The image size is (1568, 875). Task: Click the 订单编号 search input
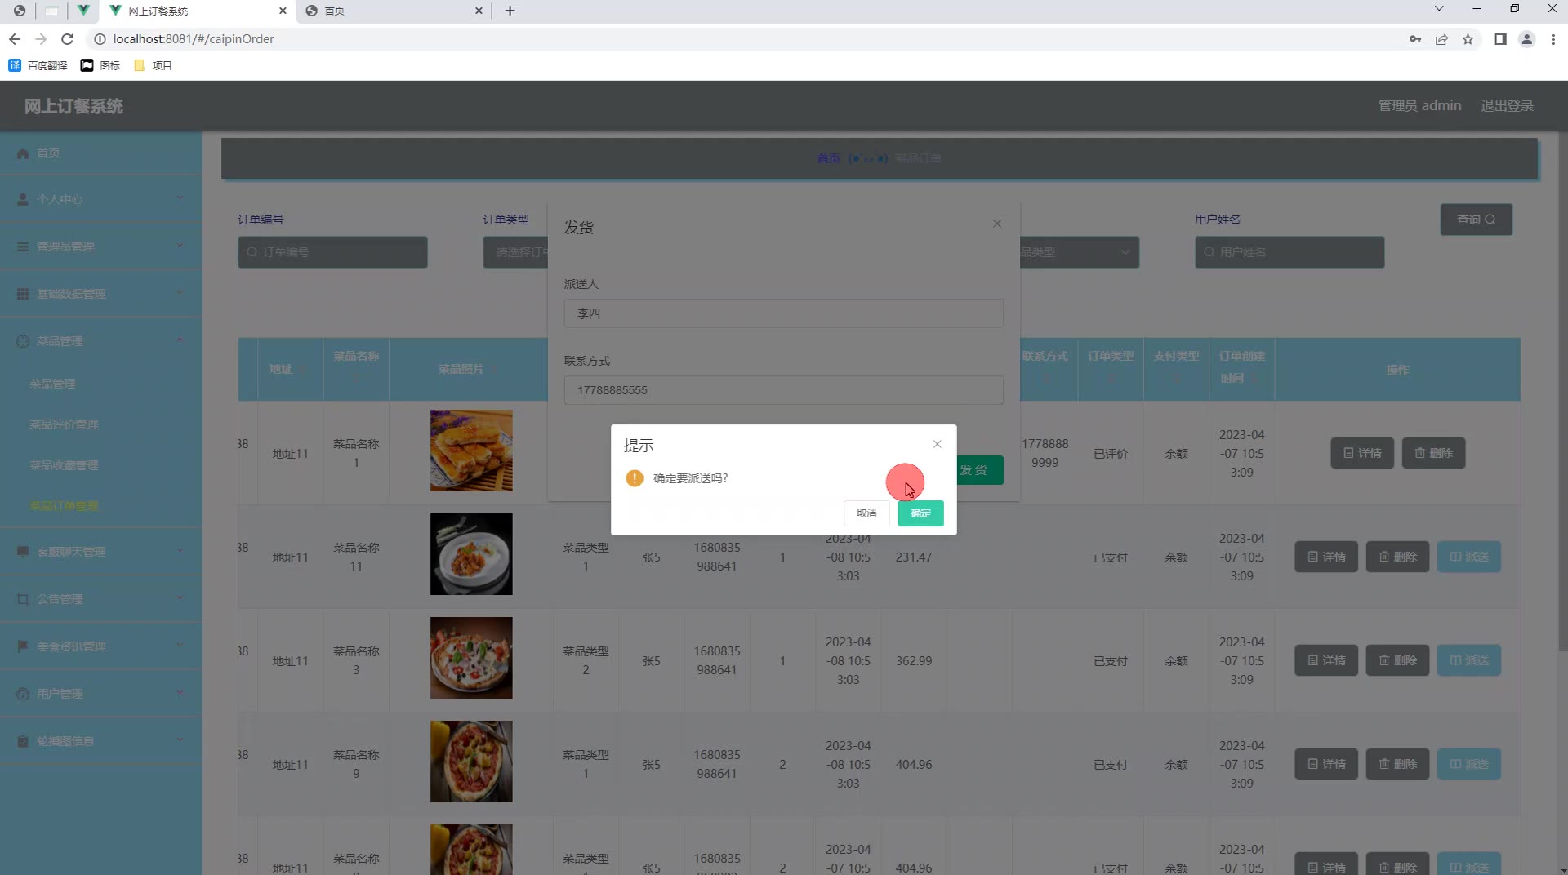click(x=332, y=252)
